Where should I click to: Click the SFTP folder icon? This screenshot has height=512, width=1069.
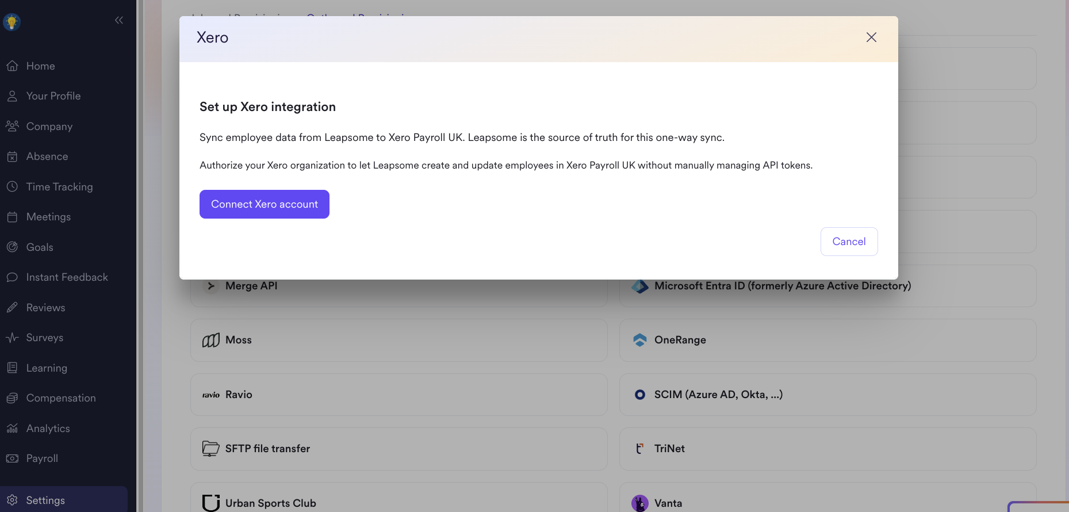[211, 449]
